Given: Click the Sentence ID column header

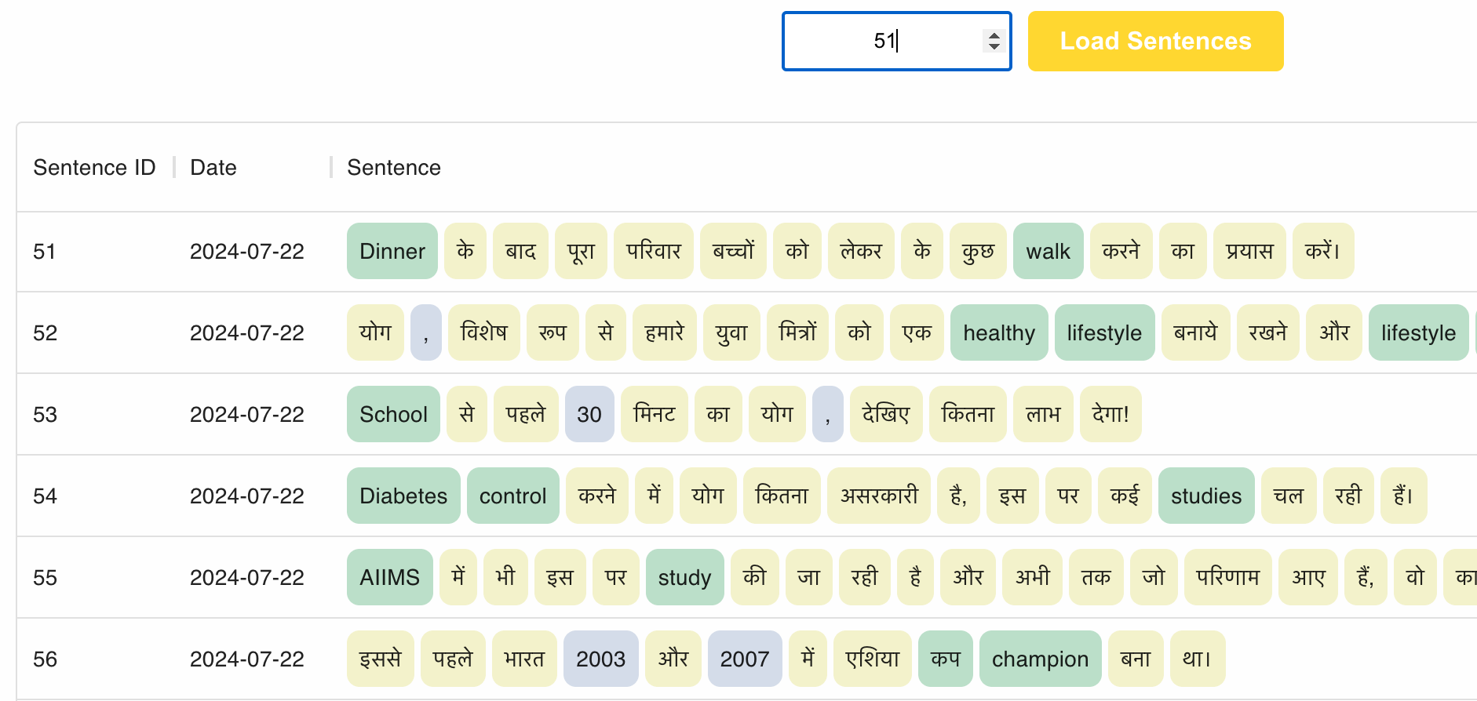Looking at the screenshot, I should 94,168.
